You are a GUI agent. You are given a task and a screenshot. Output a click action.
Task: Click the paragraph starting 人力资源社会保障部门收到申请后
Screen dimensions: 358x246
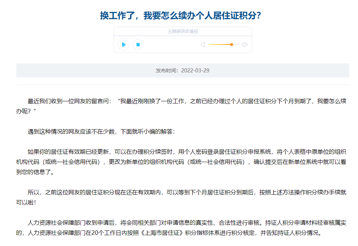tap(181, 228)
